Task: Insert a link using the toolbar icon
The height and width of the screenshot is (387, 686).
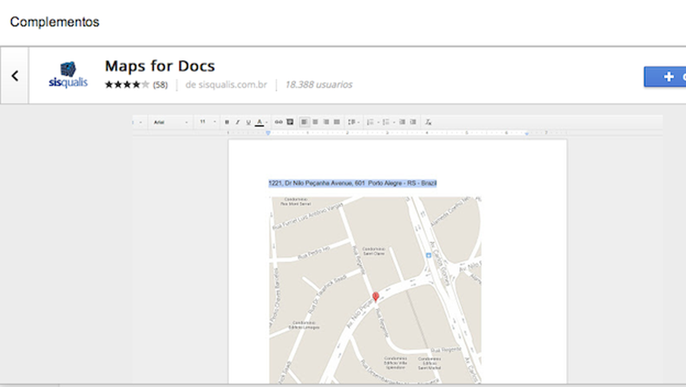Action: coord(279,122)
